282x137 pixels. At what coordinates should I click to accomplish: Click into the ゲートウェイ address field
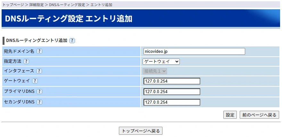172,81
